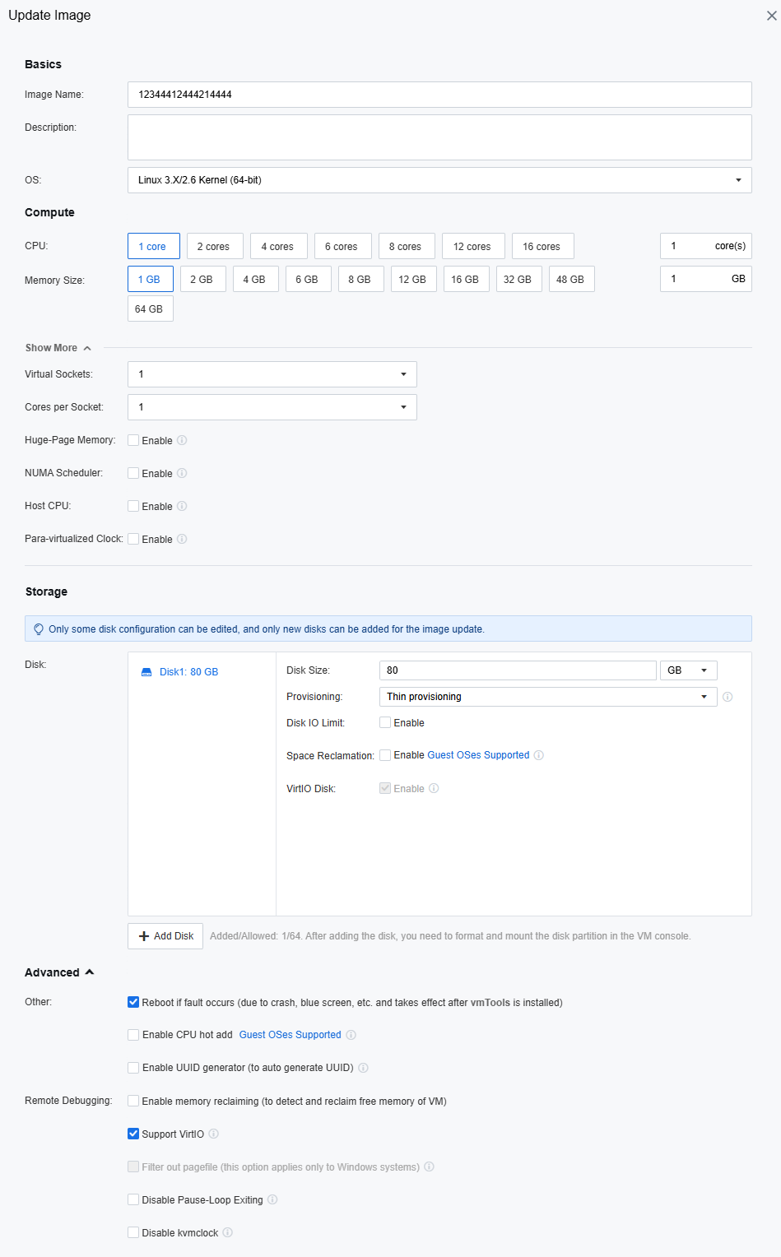Click the Disk1 disk icon
The image size is (781, 1257).
(x=146, y=672)
